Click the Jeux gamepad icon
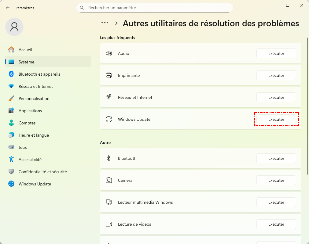The width and height of the screenshot is (309, 244). [x=11, y=147]
